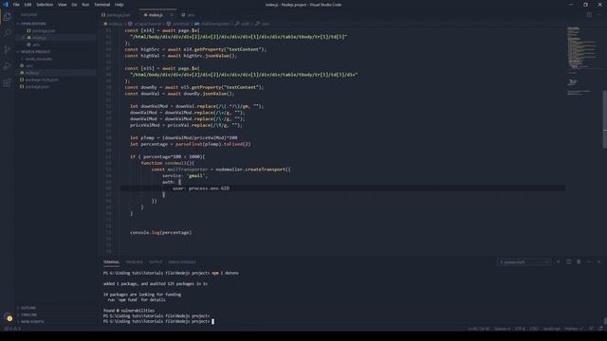Open the Run menu
The width and height of the screenshot is (607, 341).
(x=85, y=5)
